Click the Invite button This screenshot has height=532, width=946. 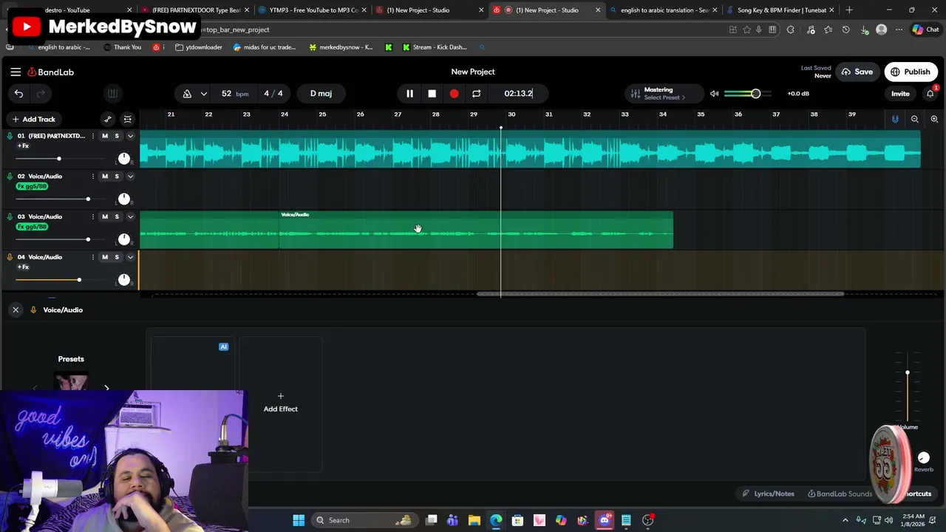[x=900, y=93]
